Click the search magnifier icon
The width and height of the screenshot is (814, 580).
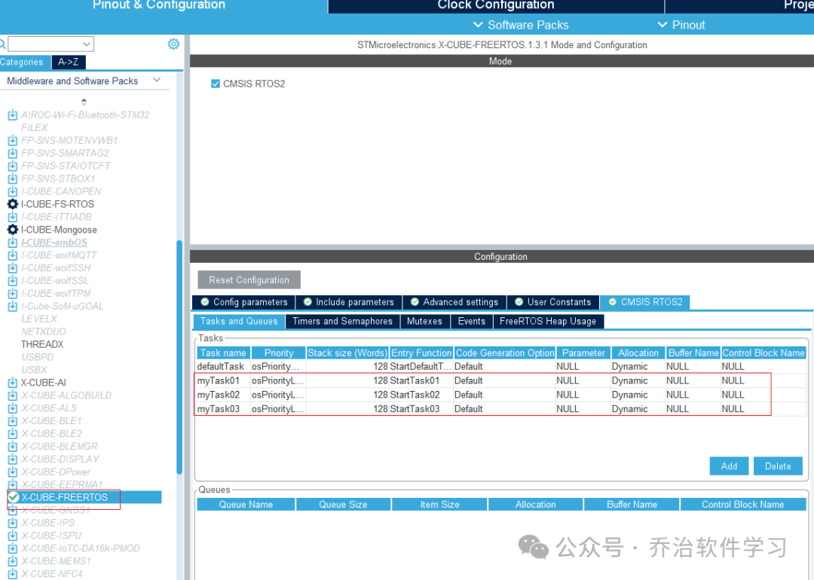pos(2,44)
